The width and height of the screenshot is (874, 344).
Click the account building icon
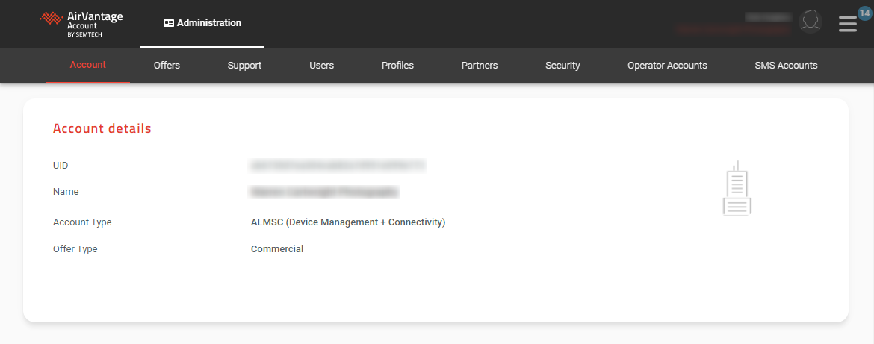tap(737, 190)
